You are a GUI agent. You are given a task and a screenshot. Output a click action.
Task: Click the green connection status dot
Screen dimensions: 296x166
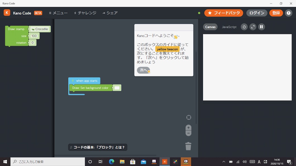[199, 13]
